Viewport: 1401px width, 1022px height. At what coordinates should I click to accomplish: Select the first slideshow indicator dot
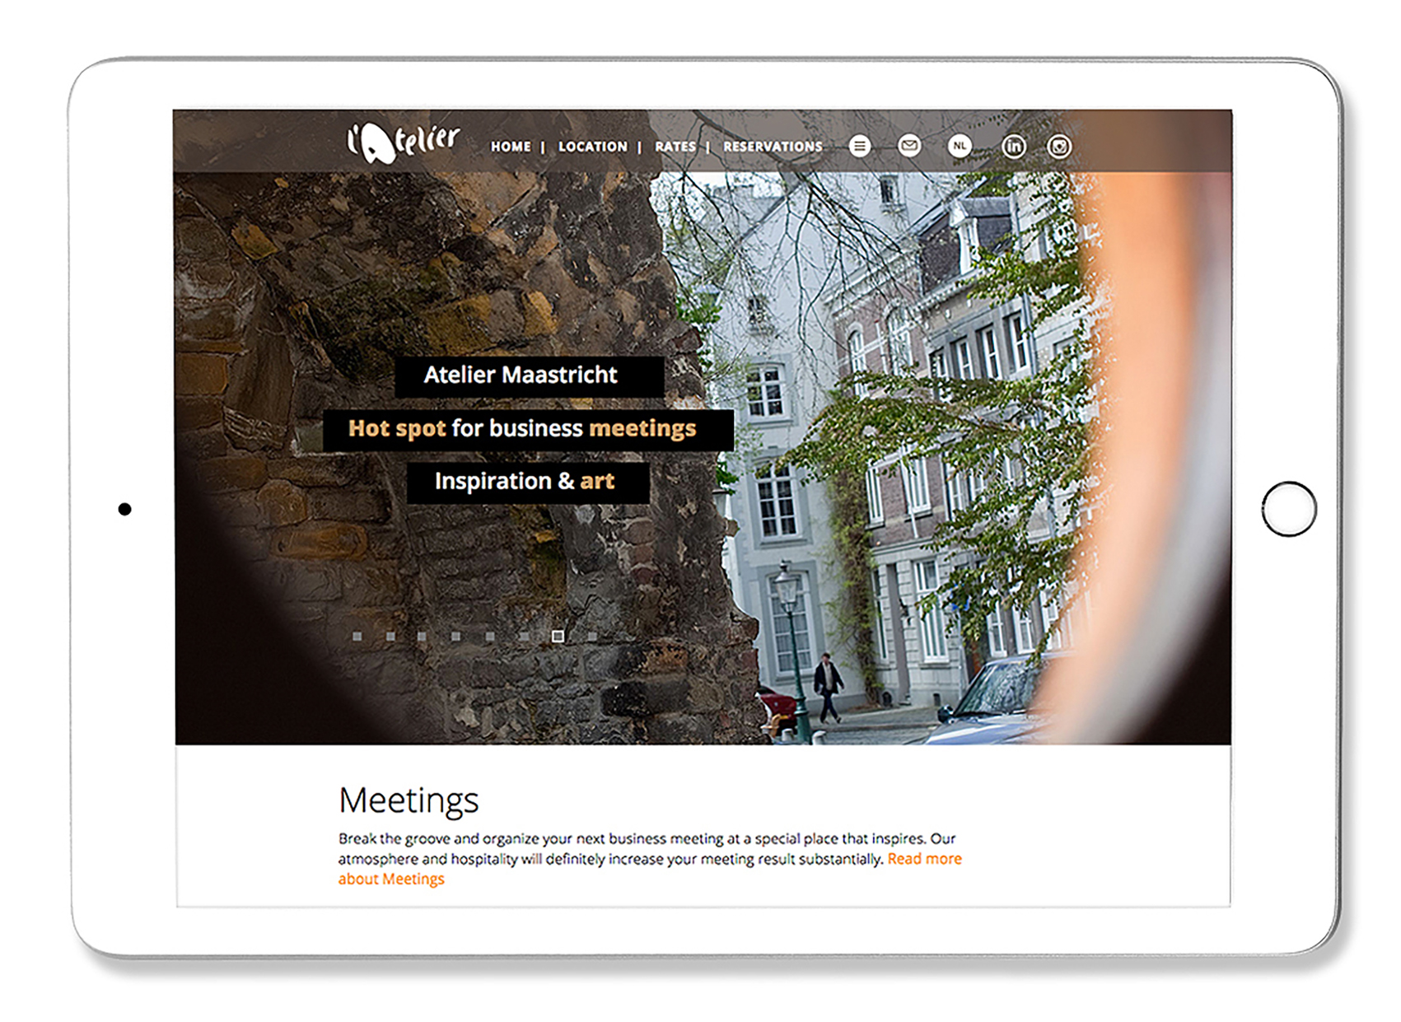pos(357,637)
